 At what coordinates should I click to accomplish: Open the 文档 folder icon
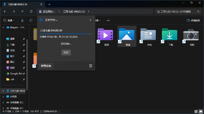point(148,35)
